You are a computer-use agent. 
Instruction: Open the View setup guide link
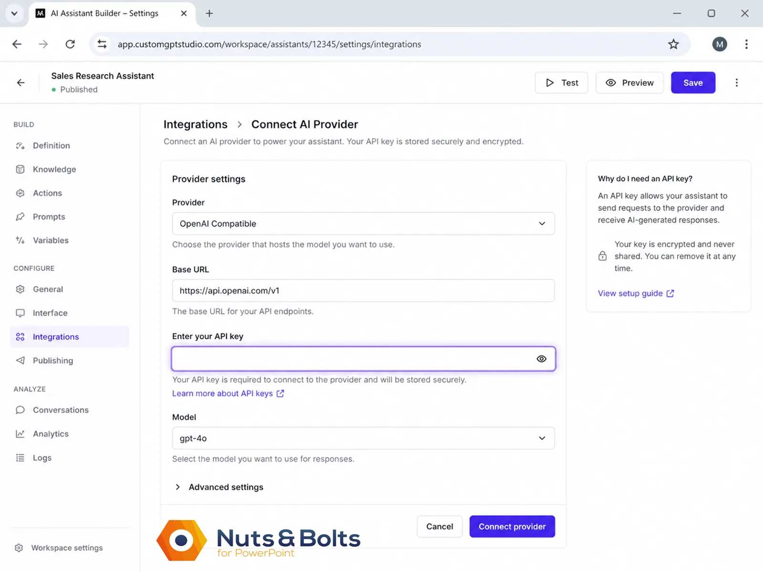pyautogui.click(x=636, y=293)
